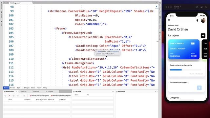
Task: Open the Properties side panel
Action: coord(160,36)
